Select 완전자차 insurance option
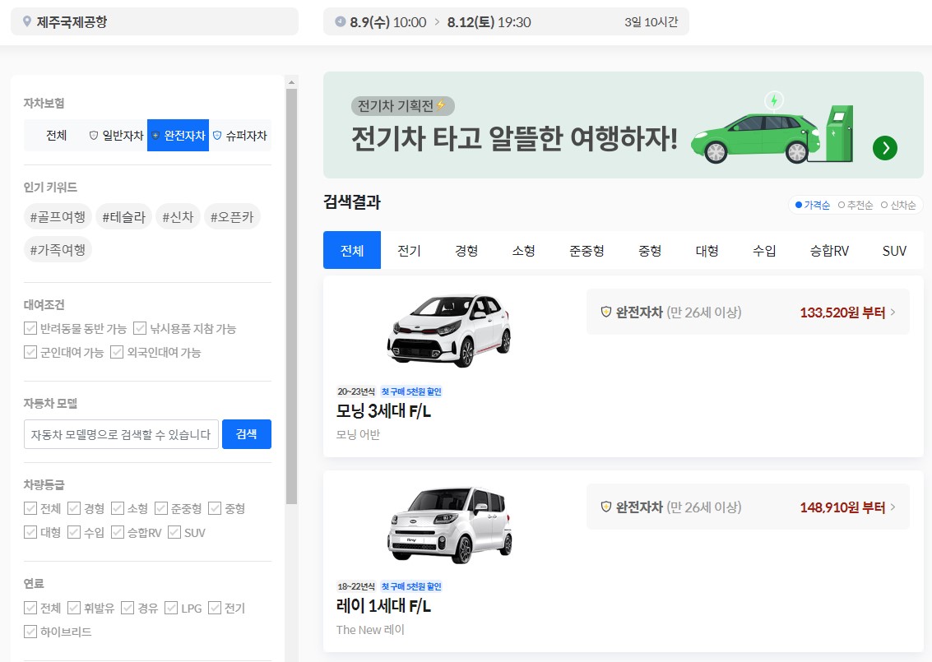This screenshot has height=662, width=932. coord(179,136)
